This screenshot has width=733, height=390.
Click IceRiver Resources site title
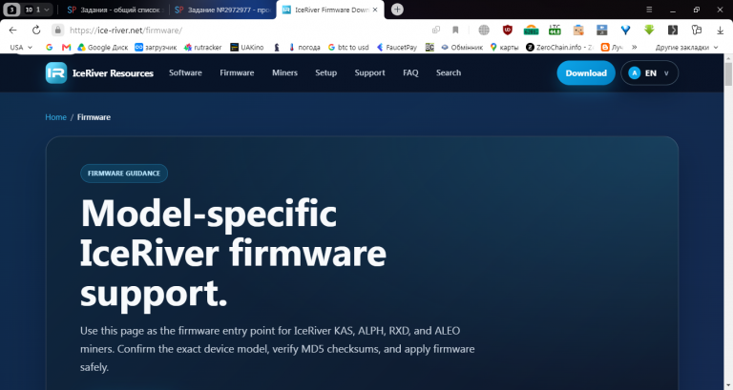pyautogui.click(x=113, y=73)
